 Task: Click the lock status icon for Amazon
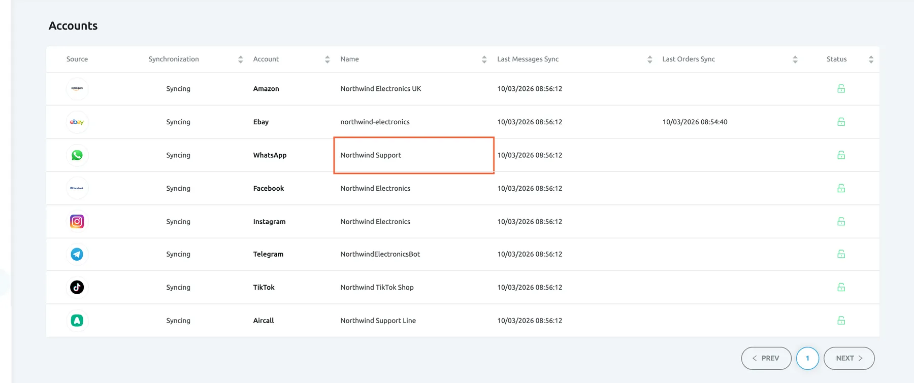pos(841,89)
